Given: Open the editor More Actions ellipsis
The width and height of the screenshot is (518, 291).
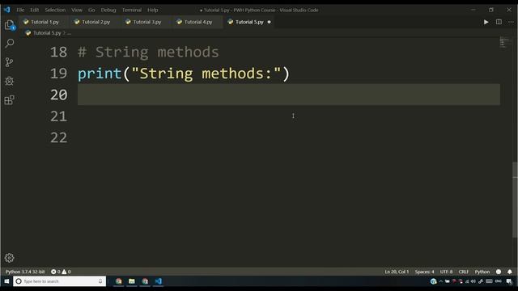Looking at the screenshot, I should (x=511, y=22).
